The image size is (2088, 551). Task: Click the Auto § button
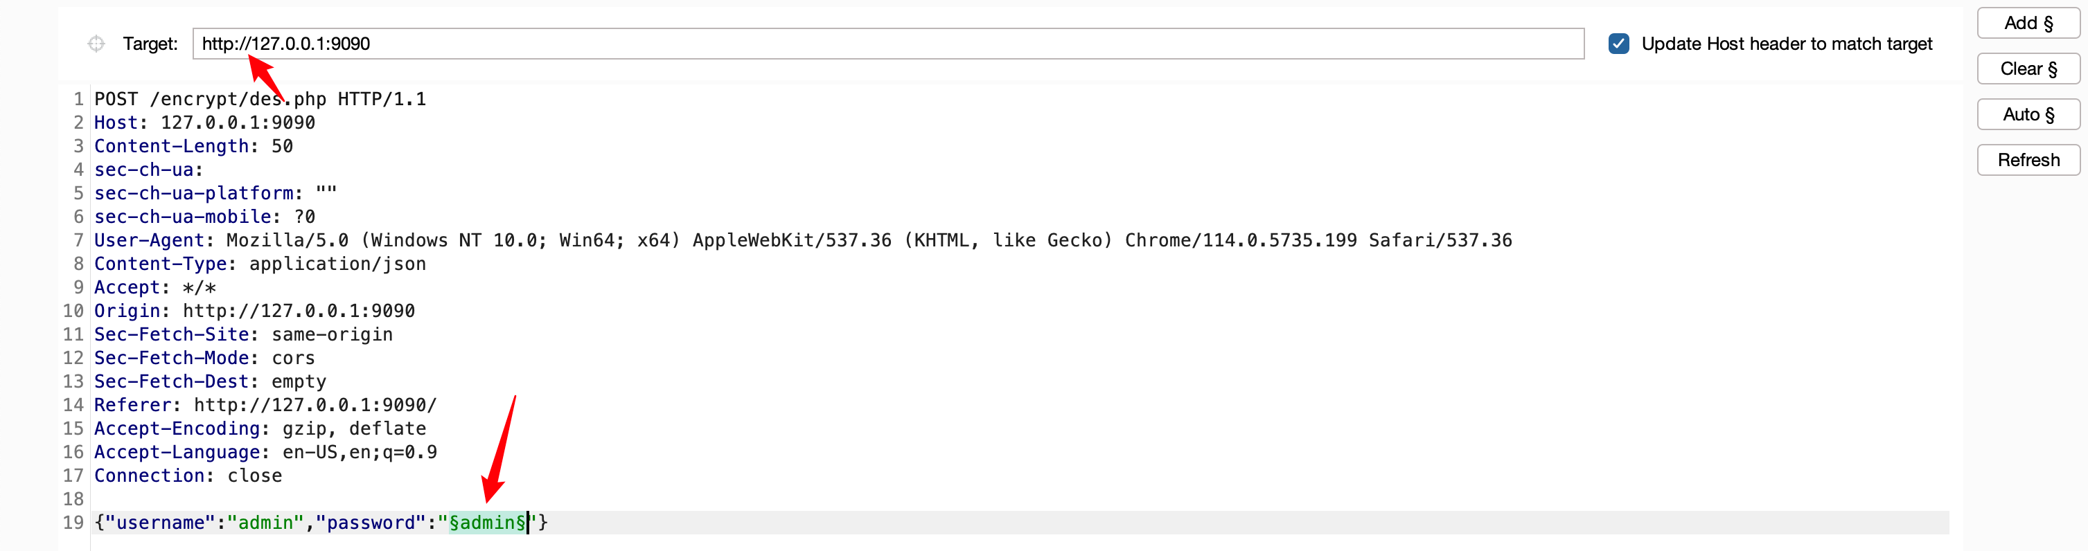tap(2028, 114)
